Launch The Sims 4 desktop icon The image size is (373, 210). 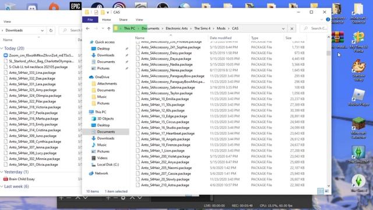[358, 183]
